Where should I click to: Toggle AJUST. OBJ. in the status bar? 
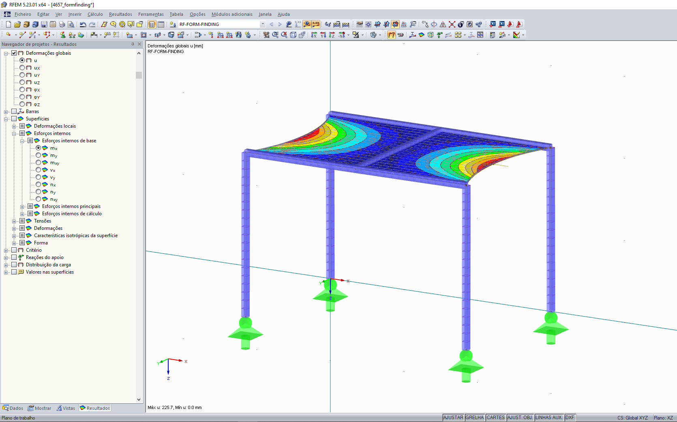(520, 418)
